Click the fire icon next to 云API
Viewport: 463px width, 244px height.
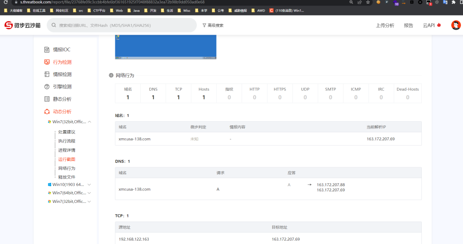[x=439, y=25]
